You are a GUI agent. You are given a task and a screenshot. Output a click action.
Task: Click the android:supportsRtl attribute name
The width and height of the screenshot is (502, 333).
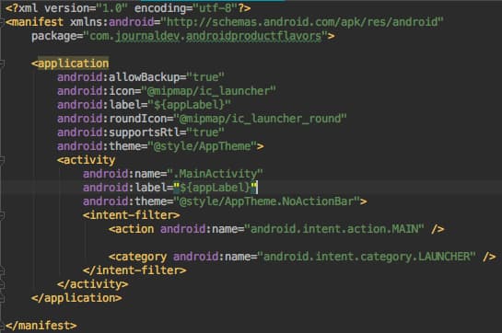click(119, 132)
